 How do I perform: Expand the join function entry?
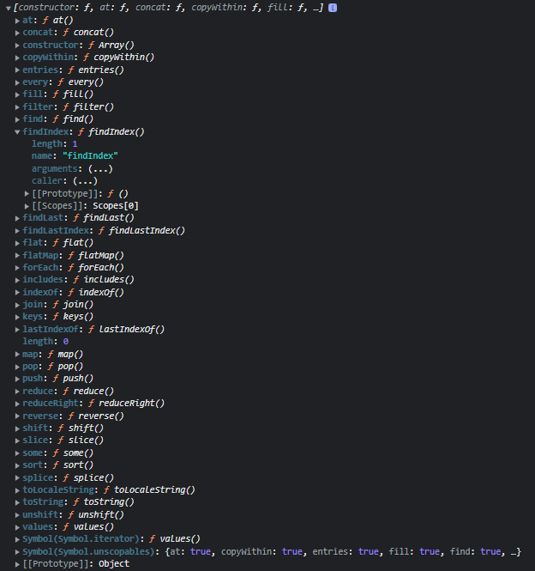[17, 305]
